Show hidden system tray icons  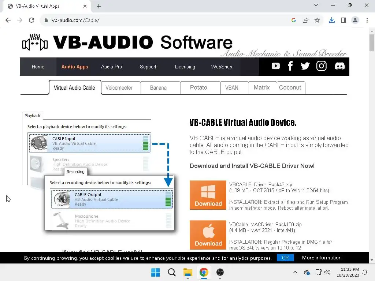pyautogui.click(x=295, y=272)
